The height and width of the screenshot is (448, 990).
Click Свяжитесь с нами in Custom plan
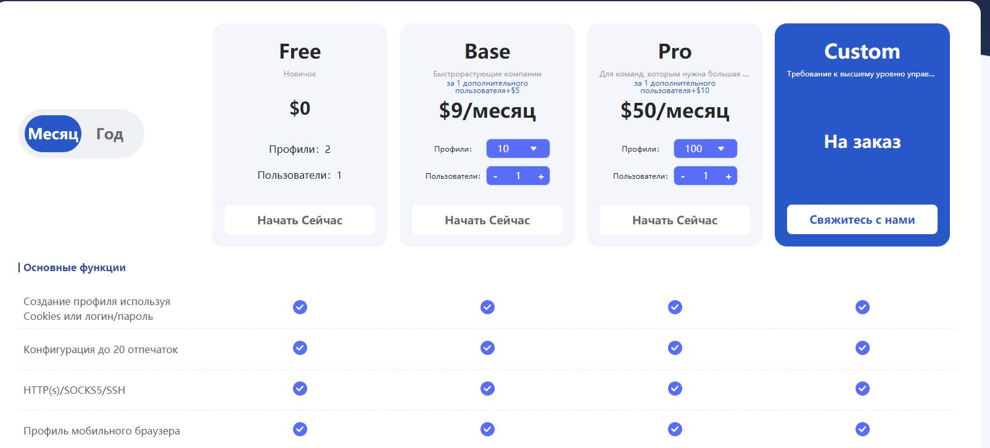click(x=862, y=219)
